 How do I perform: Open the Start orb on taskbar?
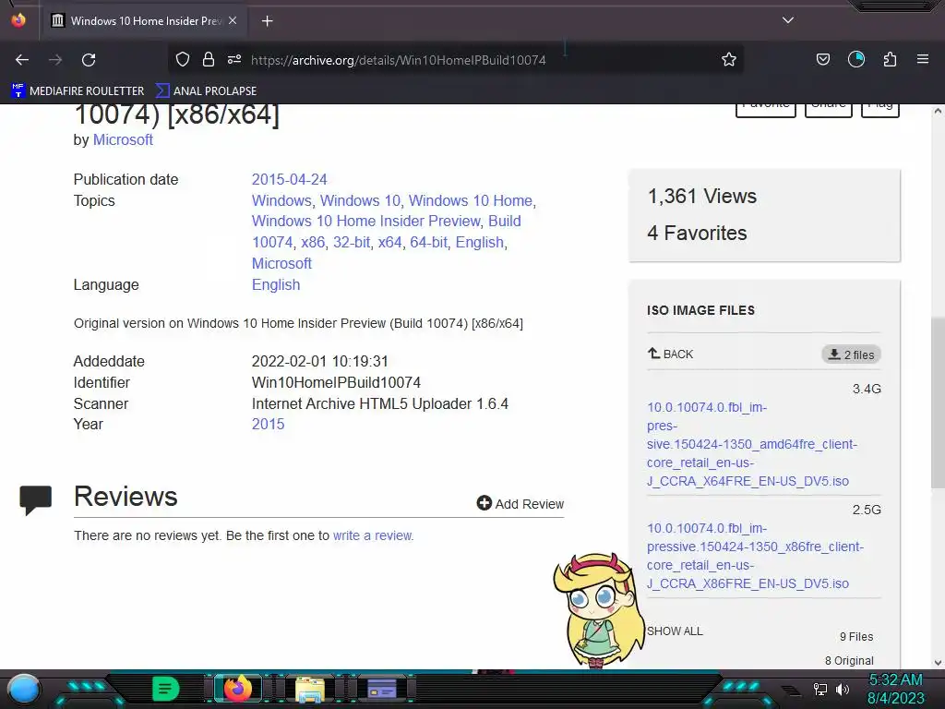pos(24,689)
